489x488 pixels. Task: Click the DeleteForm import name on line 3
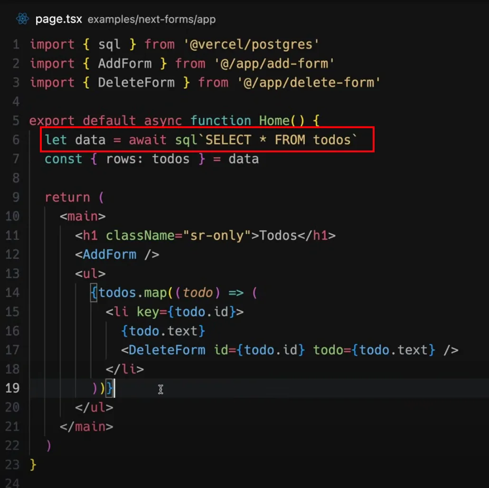point(136,83)
